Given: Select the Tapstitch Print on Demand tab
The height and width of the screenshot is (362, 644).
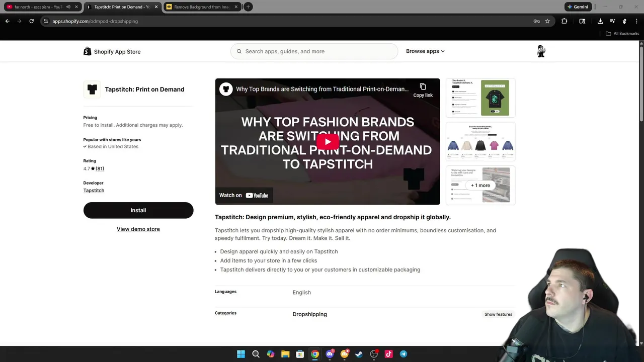Looking at the screenshot, I should pyautogui.click(x=122, y=7).
